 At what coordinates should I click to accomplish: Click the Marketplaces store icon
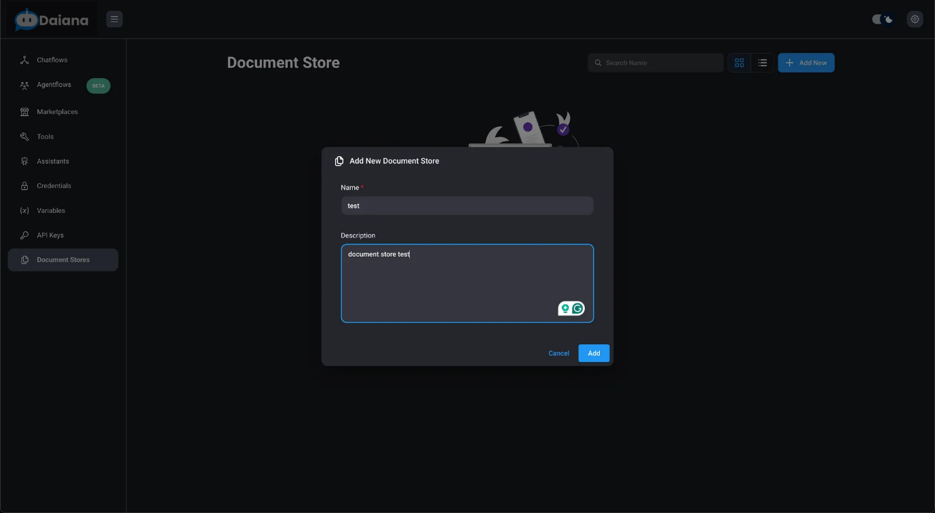24,112
